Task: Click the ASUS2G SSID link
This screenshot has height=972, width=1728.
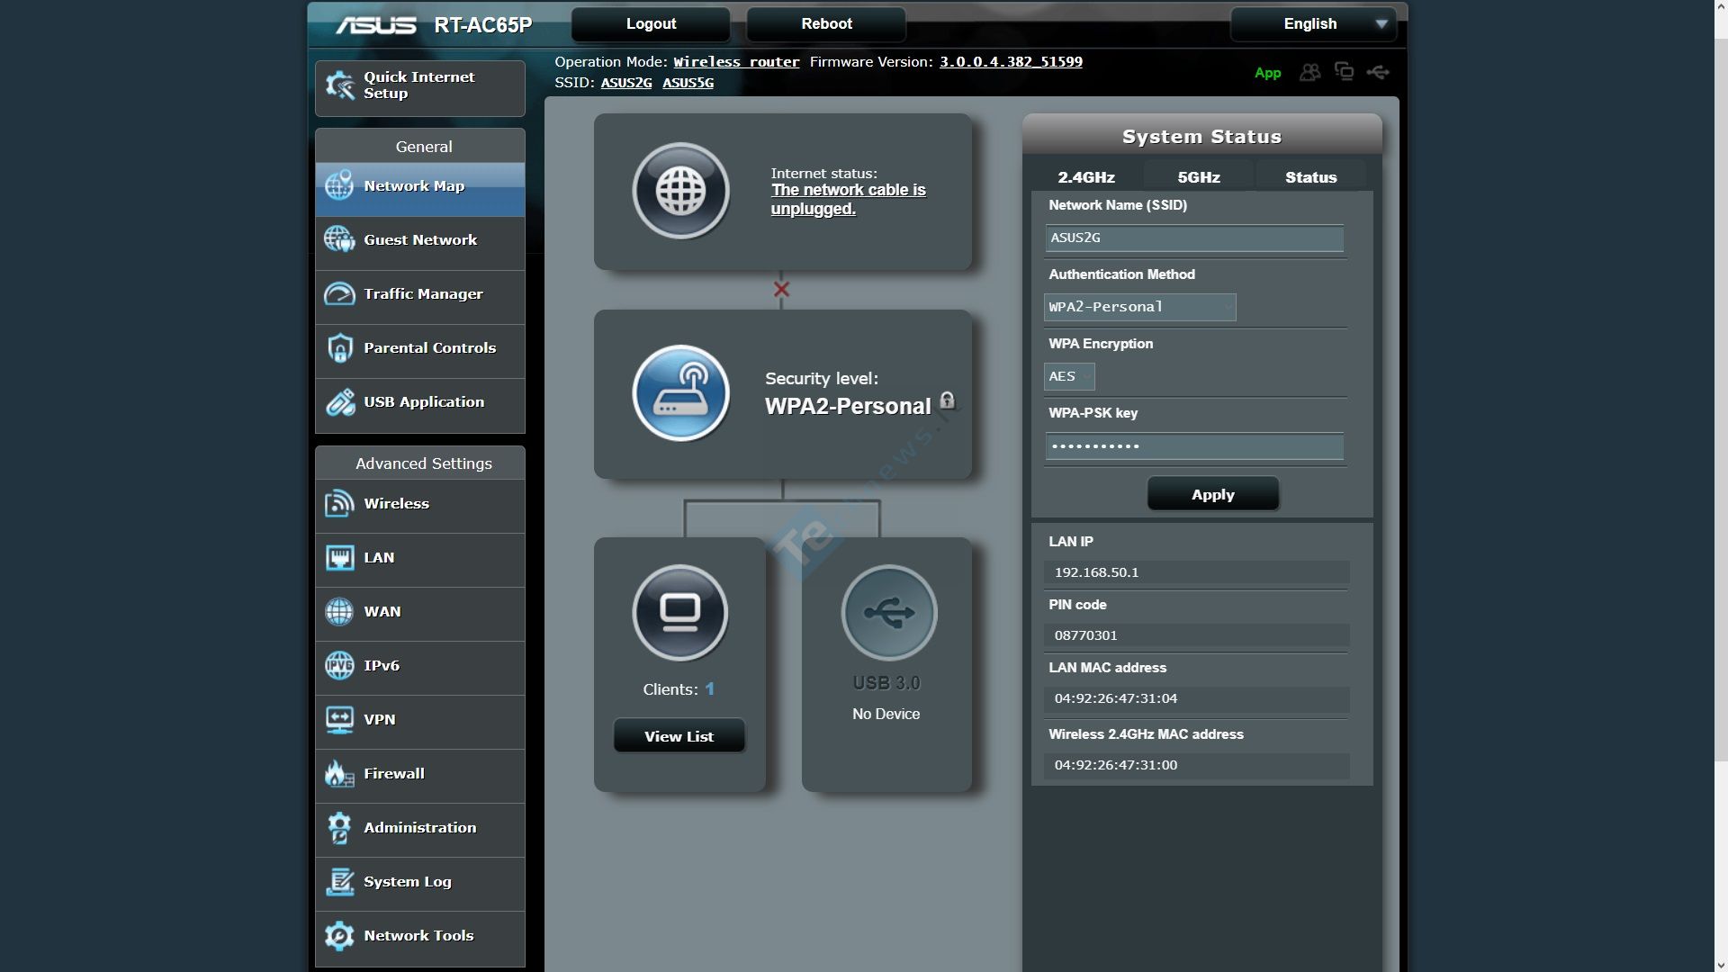Action: (626, 83)
